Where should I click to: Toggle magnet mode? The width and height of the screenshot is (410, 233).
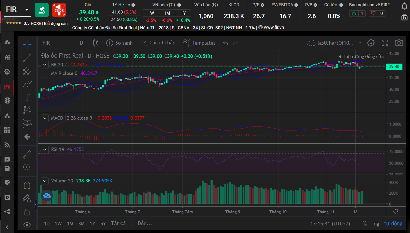click(27, 185)
